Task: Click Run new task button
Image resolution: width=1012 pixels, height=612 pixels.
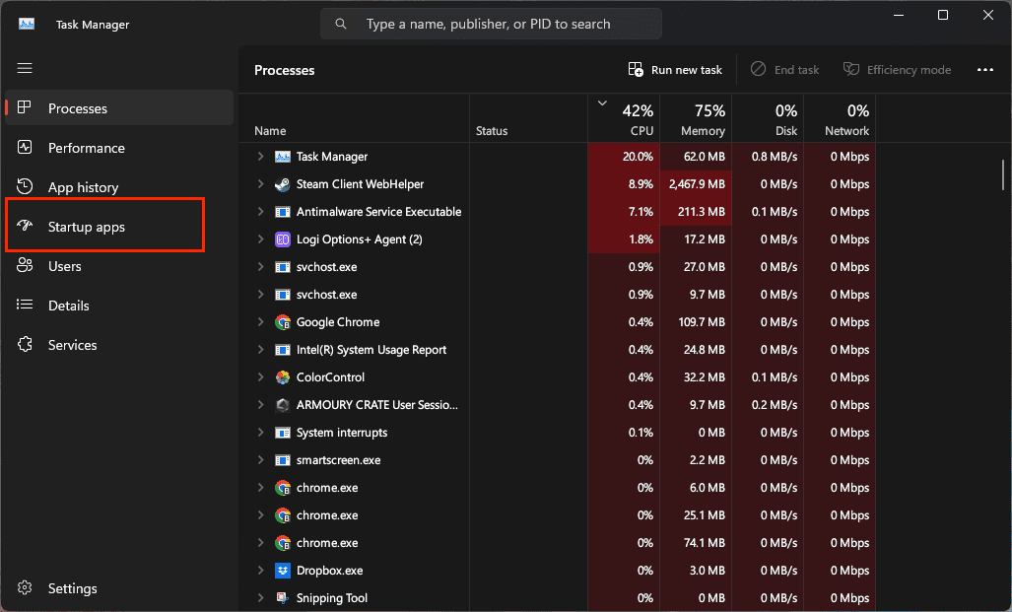Action: click(675, 70)
